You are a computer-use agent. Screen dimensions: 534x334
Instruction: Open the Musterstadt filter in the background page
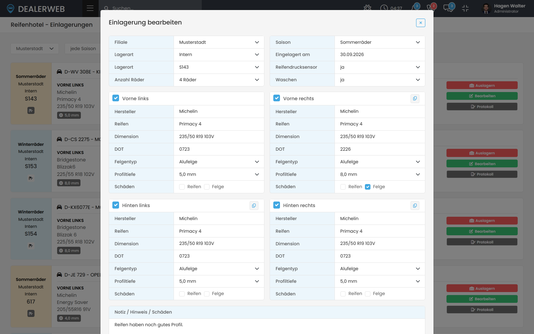pos(34,49)
